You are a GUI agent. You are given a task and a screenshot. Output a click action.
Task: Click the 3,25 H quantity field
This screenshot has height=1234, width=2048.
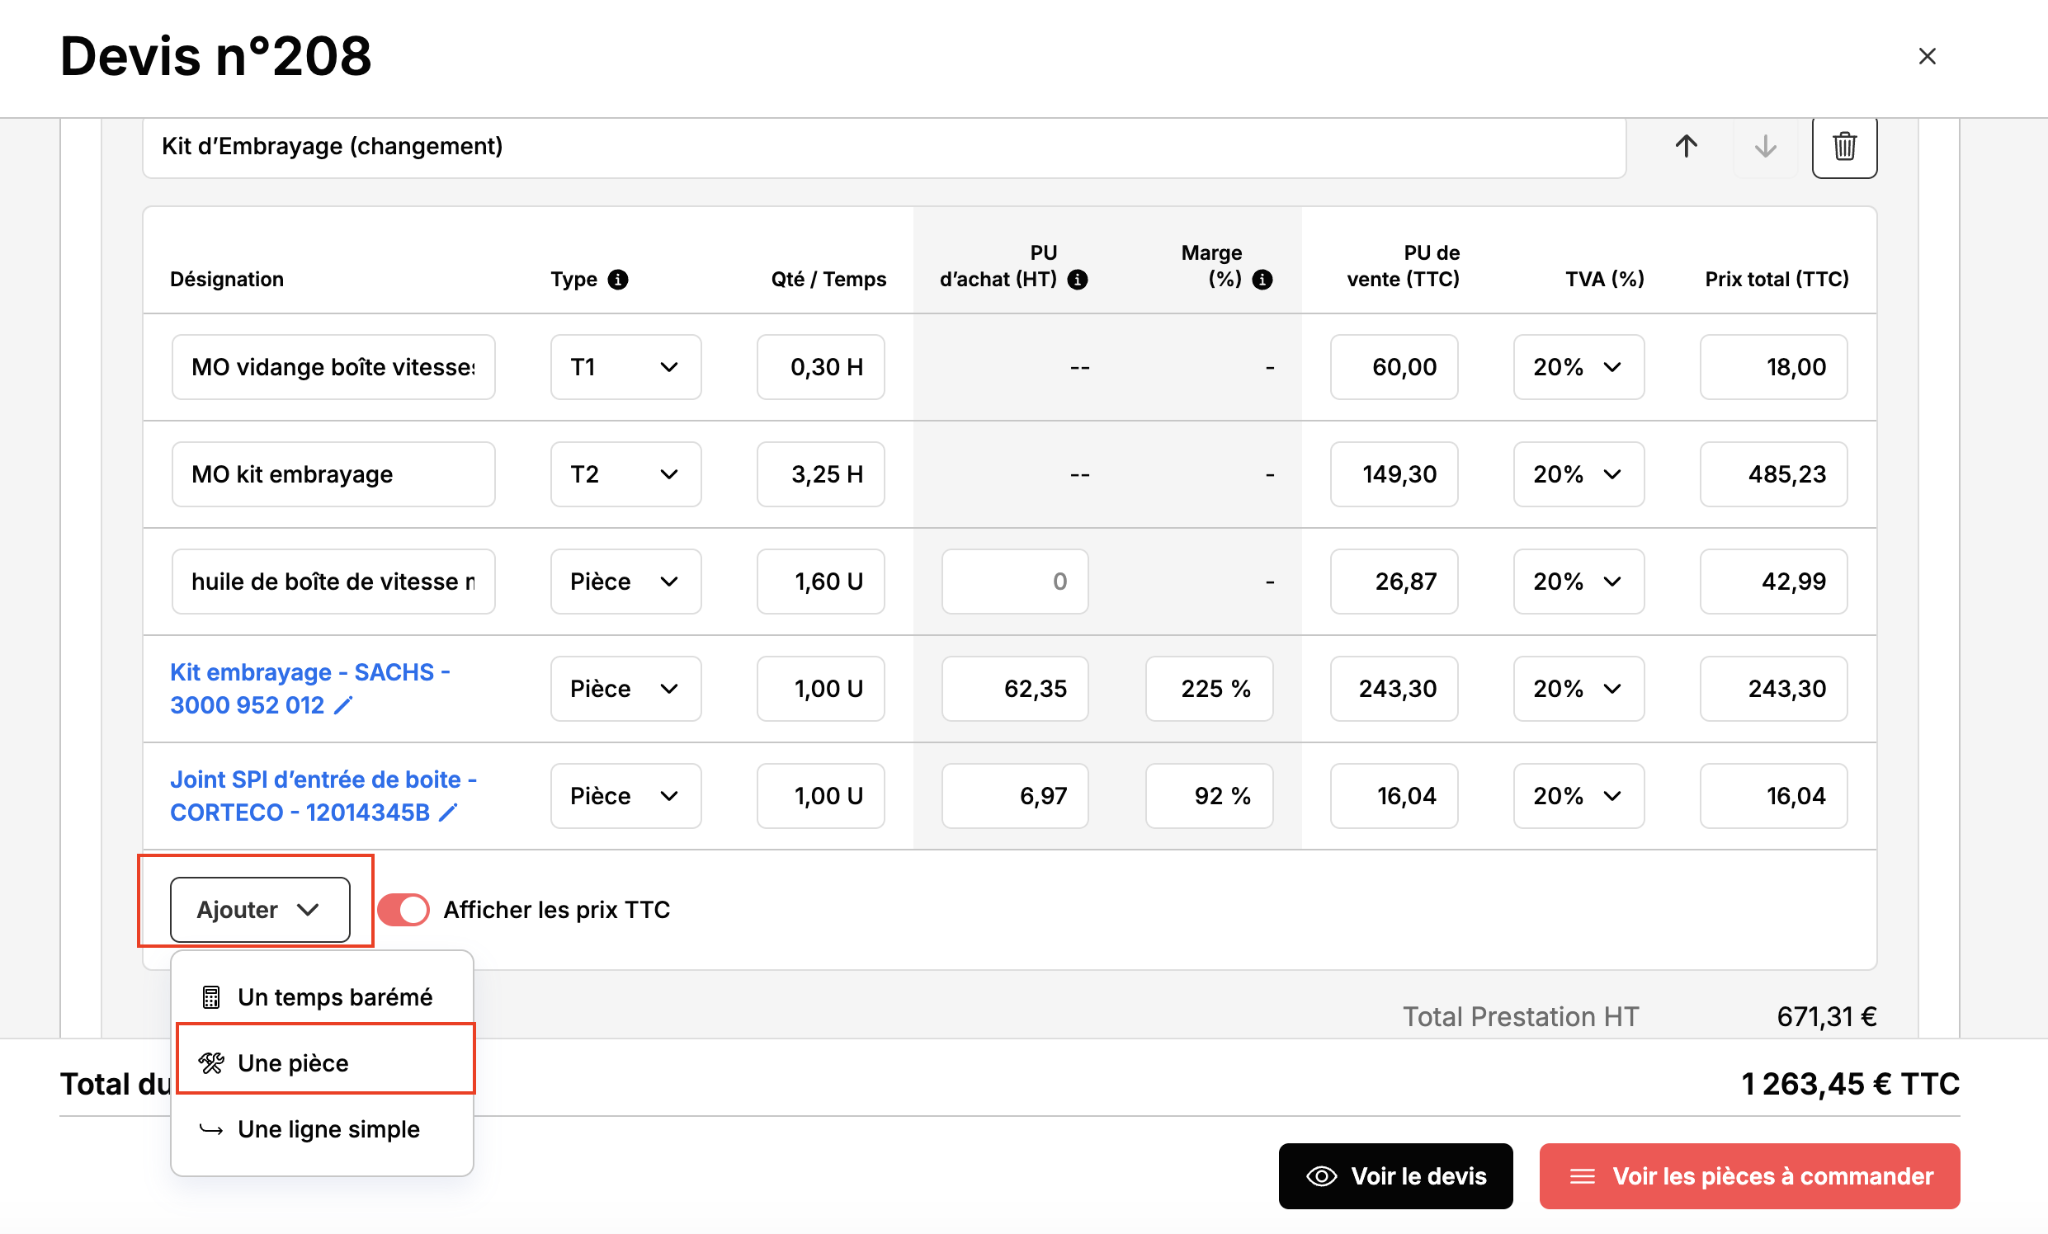click(x=820, y=474)
